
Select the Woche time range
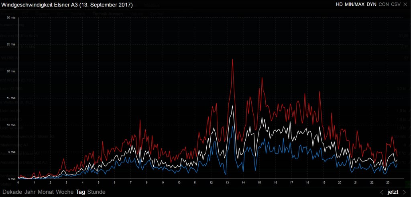(x=65, y=192)
